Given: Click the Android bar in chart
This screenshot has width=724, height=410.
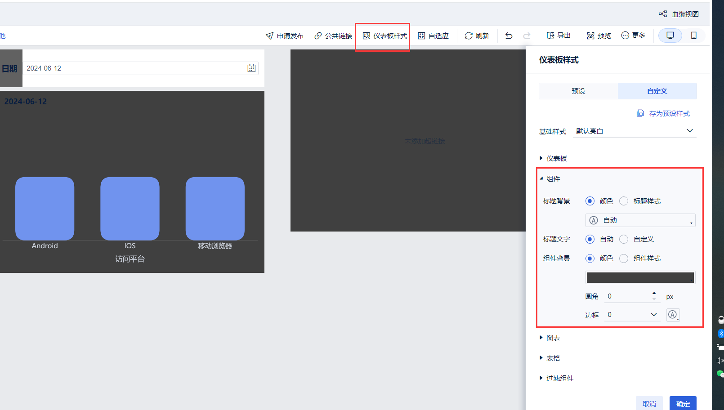Looking at the screenshot, I should pos(45,209).
